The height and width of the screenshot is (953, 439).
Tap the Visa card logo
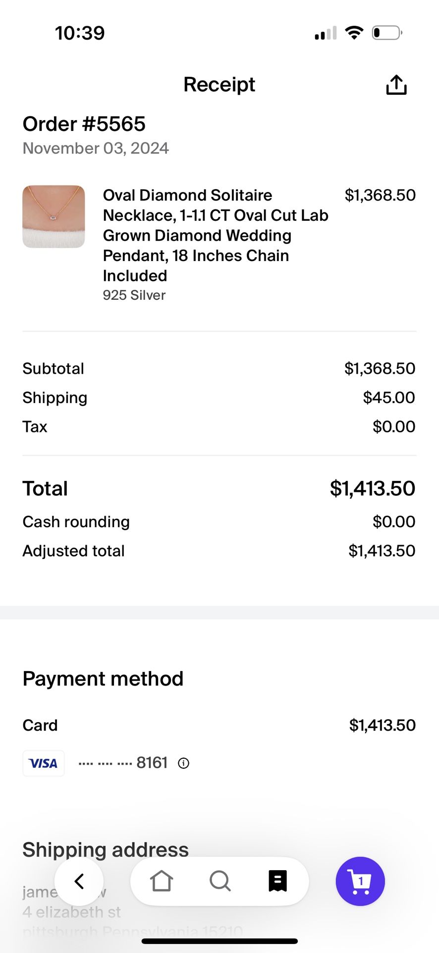pyautogui.click(x=44, y=763)
